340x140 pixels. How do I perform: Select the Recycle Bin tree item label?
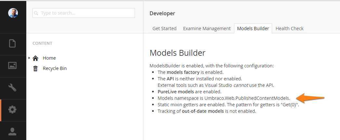coord(55,68)
